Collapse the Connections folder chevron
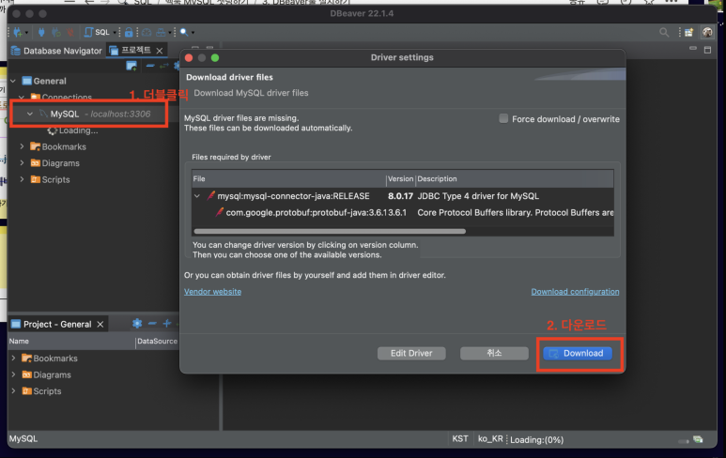The height and width of the screenshot is (458, 726). coord(22,98)
